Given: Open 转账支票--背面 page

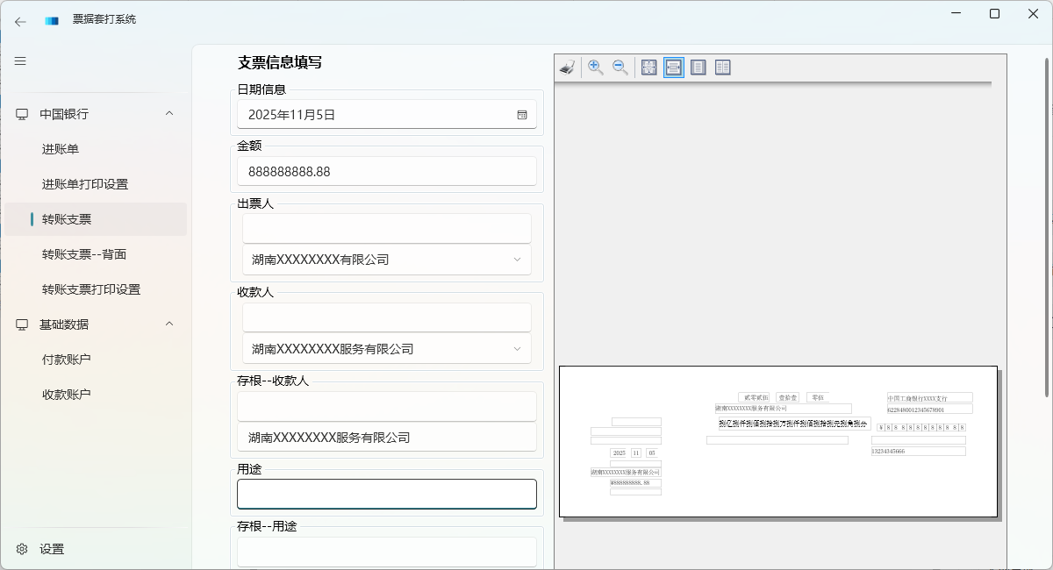Looking at the screenshot, I should pos(96,254).
